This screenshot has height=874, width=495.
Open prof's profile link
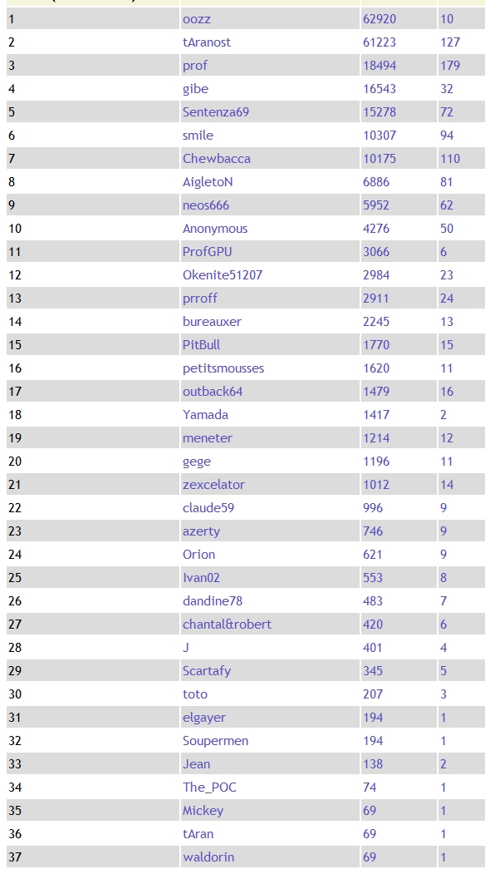pos(195,66)
